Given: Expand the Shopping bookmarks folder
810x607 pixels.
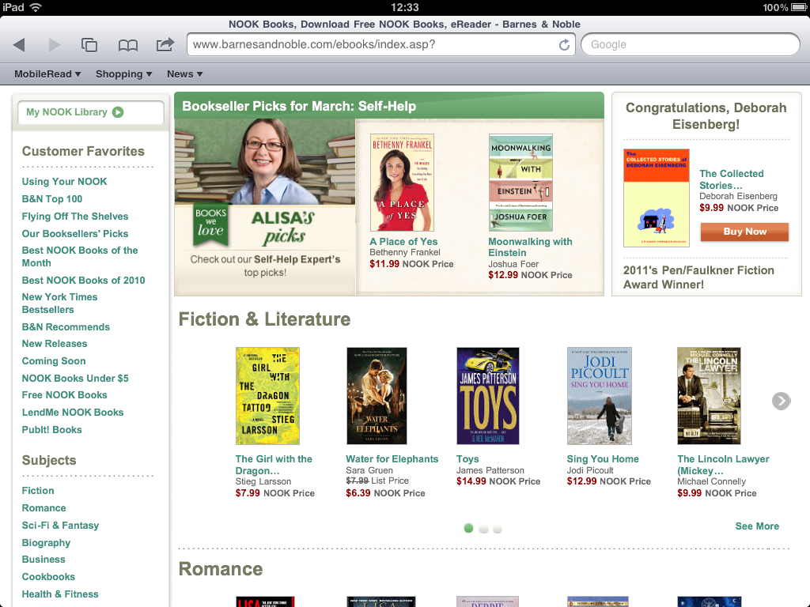Looking at the screenshot, I should click(124, 74).
